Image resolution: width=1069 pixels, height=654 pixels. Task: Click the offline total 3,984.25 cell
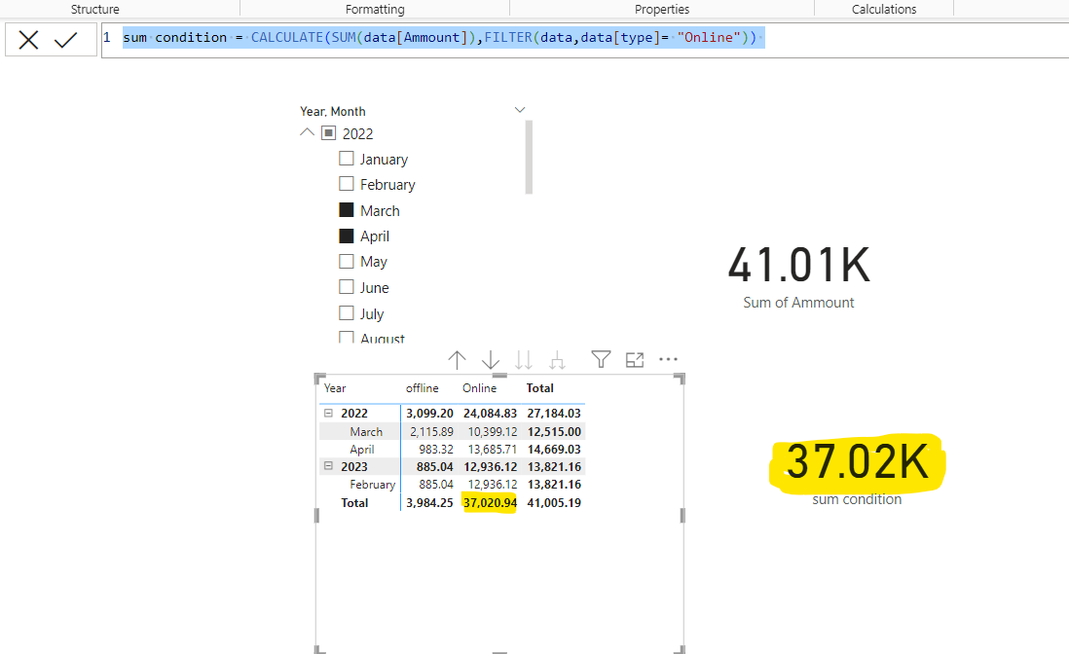click(429, 503)
